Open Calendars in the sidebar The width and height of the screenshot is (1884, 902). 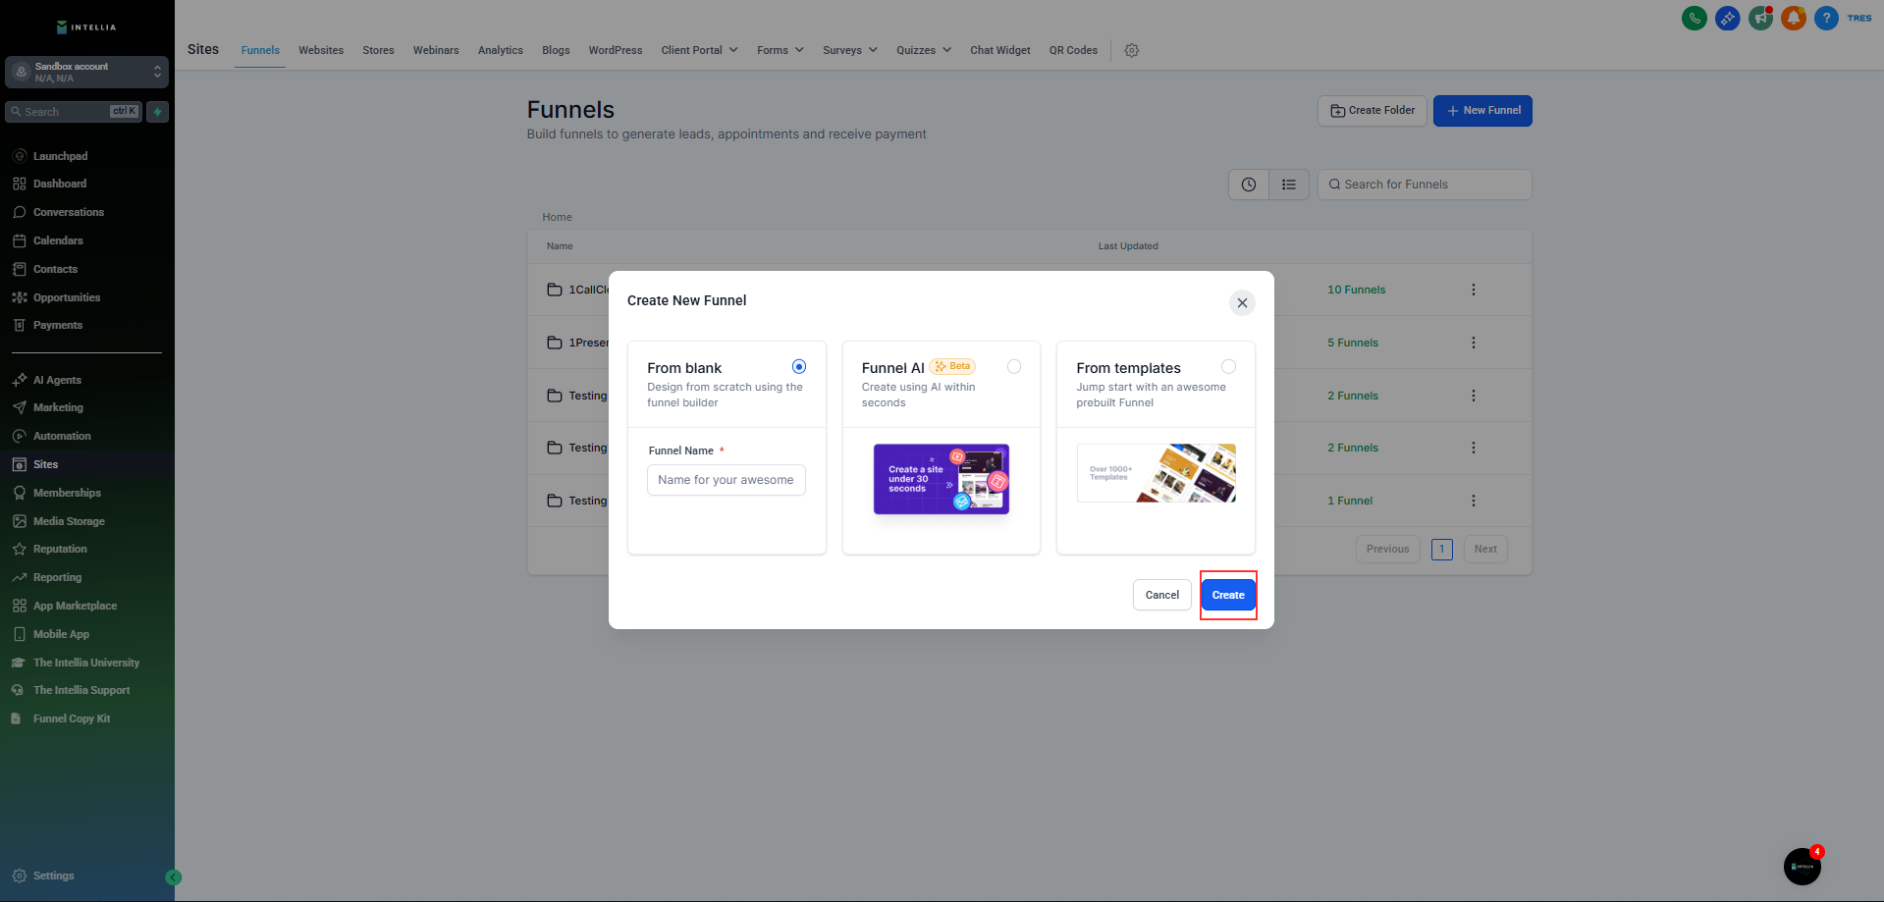coord(58,240)
